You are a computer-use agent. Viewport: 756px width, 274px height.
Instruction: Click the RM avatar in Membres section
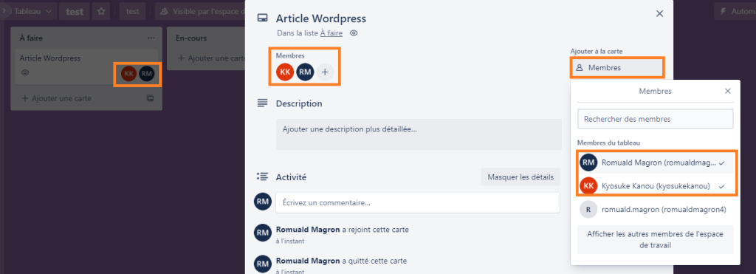click(x=305, y=72)
